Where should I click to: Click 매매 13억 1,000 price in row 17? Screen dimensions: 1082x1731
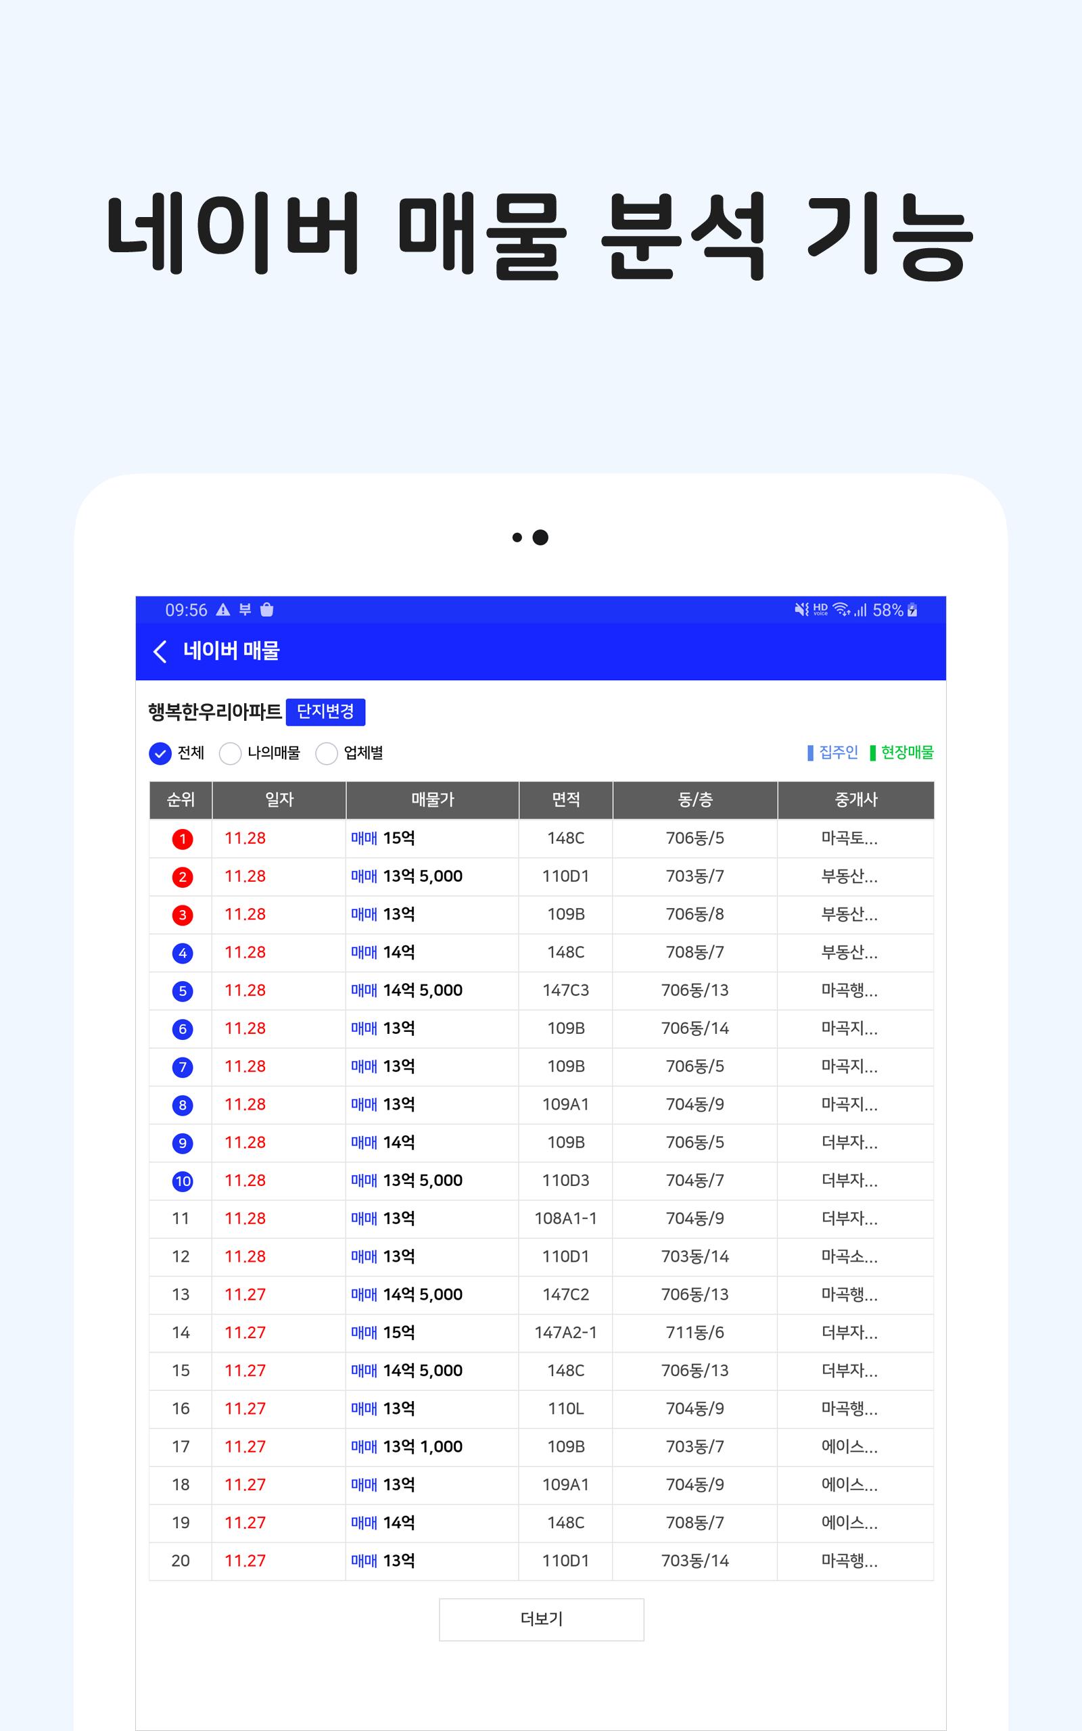pos(406,1446)
